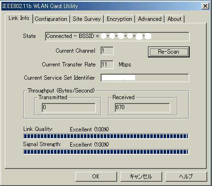Click the 'Mbps' unit label
Viewport: 212px width, 186px height.
(125, 65)
